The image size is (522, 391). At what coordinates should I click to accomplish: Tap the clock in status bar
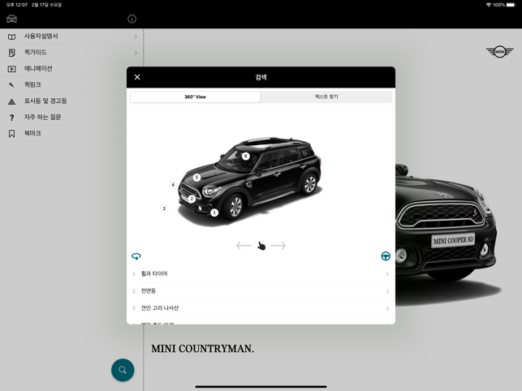click(x=17, y=5)
